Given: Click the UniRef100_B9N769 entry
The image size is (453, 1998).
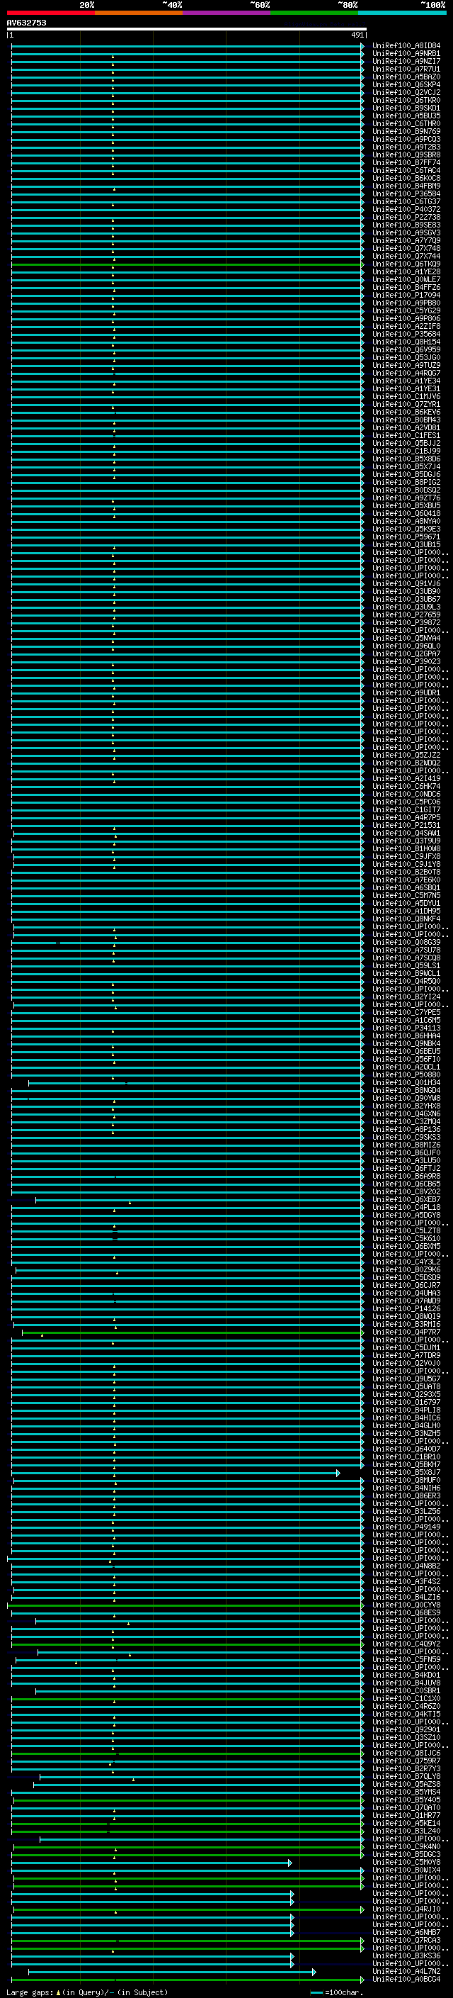Looking at the screenshot, I should (x=406, y=131).
